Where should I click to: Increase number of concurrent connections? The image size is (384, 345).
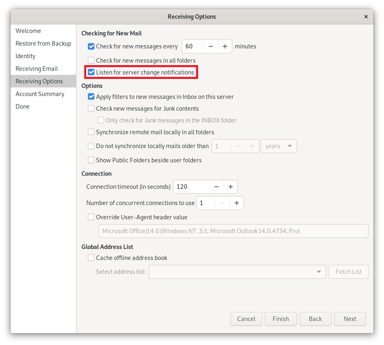pyautogui.click(x=236, y=203)
